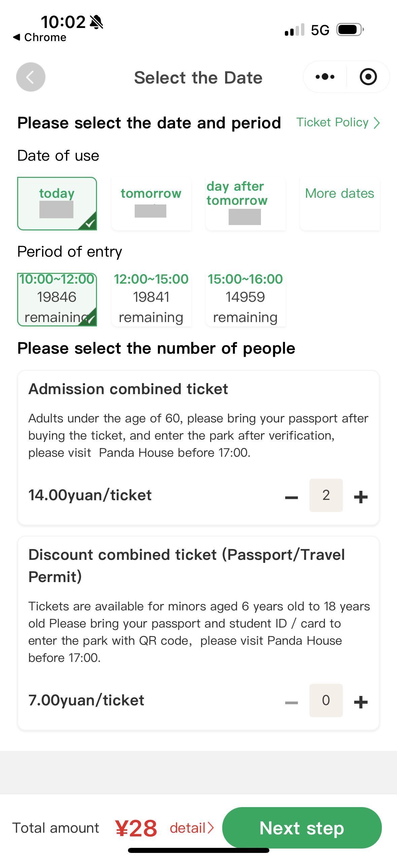Tap the Admission ticket quantity field
Screen dimensions: 397x861
(x=326, y=495)
